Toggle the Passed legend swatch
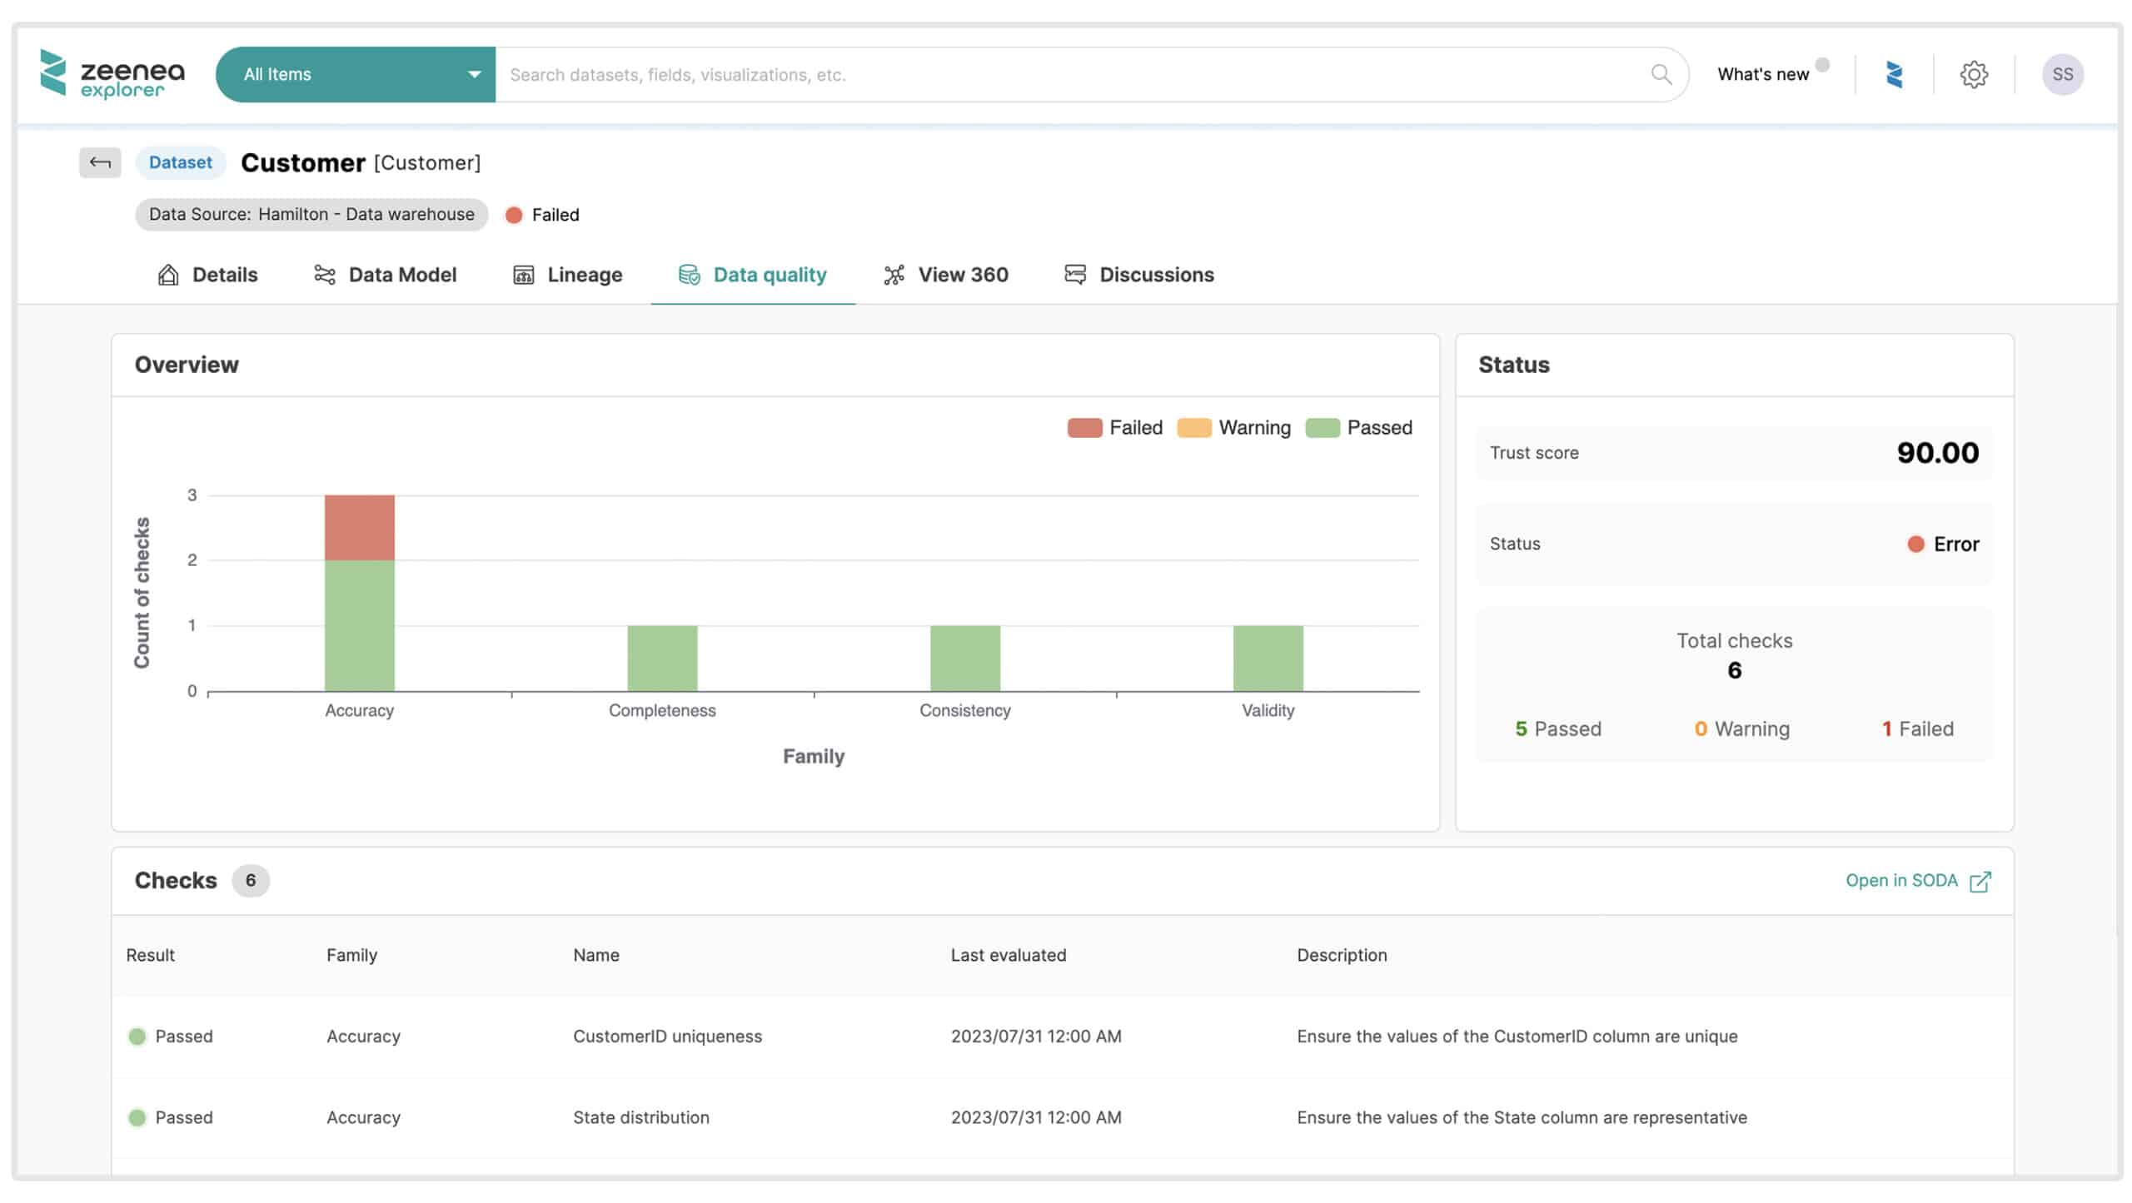 click(1323, 428)
